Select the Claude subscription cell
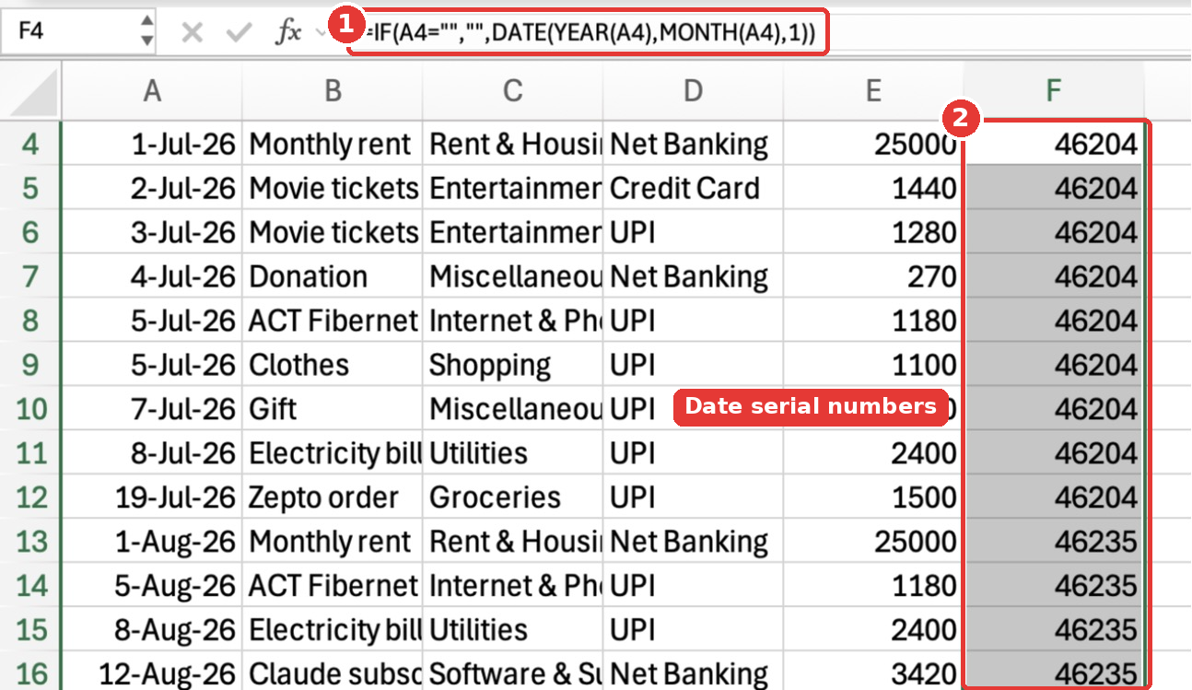 [x=333, y=674]
